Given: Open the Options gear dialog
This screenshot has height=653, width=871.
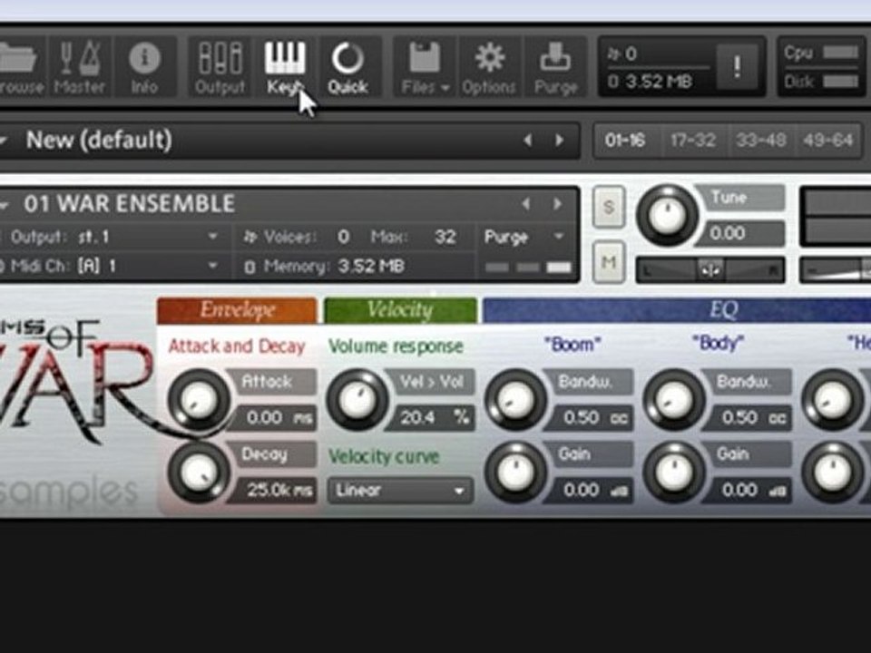Looking at the screenshot, I should pos(489,68).
